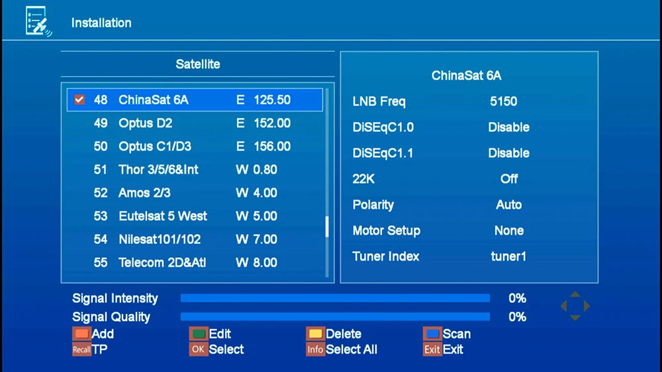Click the up arrow of navigation pad

pyautogui.click(x=575, y=294)
